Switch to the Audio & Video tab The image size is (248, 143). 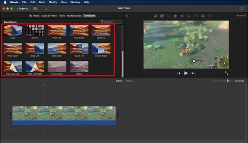[49, 15]
